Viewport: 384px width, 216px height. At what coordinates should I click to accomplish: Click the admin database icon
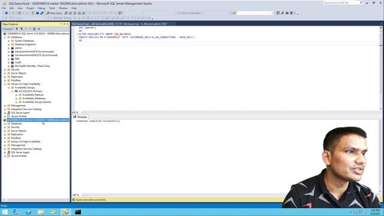13,48
